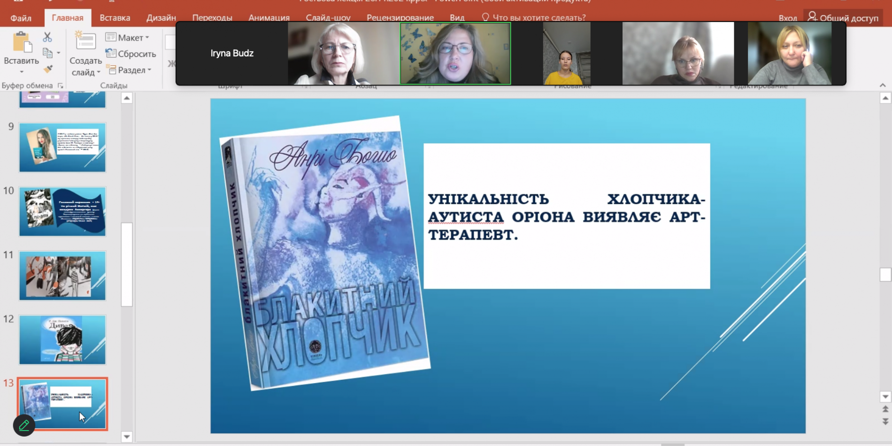
Task: Click the active speaker video with green border
Action: tap(455, 54)
